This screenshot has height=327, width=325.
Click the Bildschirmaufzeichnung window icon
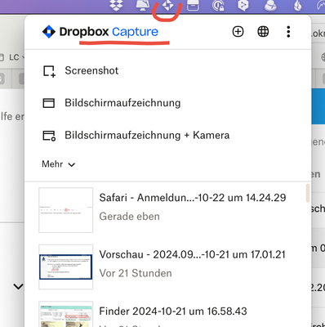[x=49, y=103]
